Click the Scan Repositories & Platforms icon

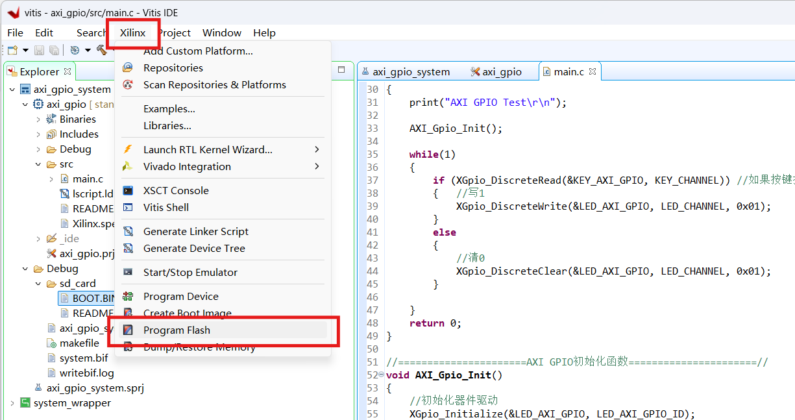[128, 84]
